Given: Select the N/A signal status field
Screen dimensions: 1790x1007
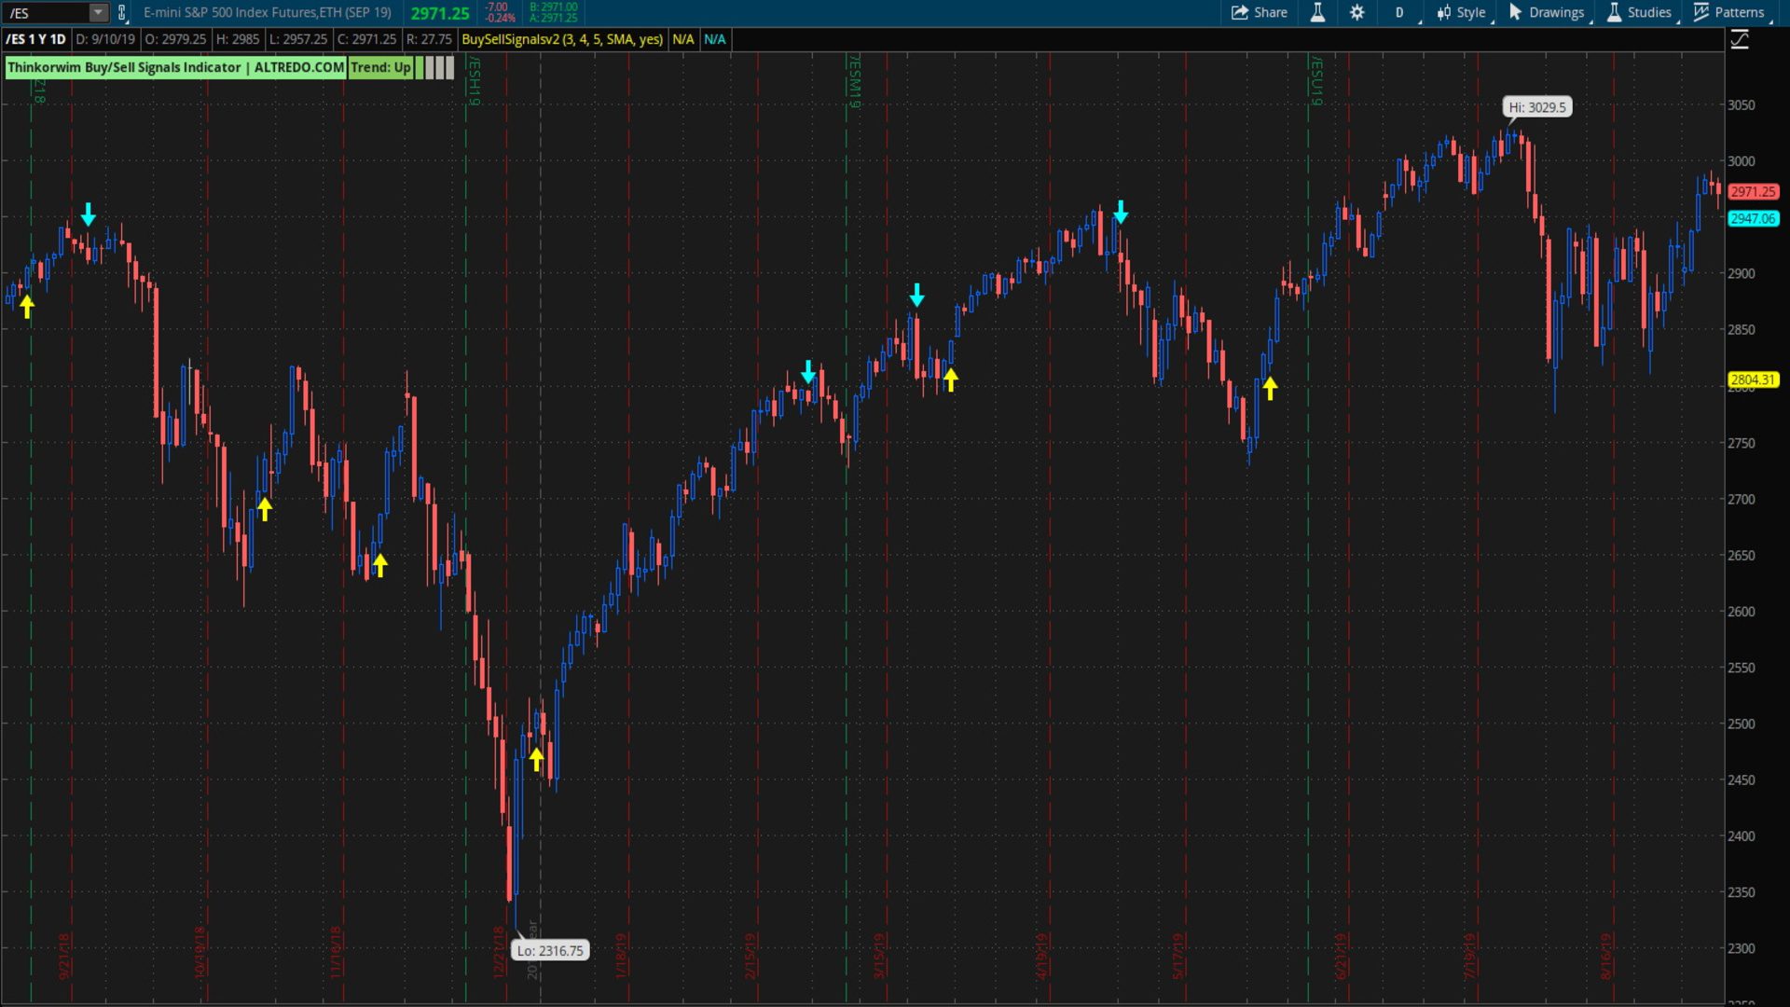Looking at the screenshot, I should point(682,39).
